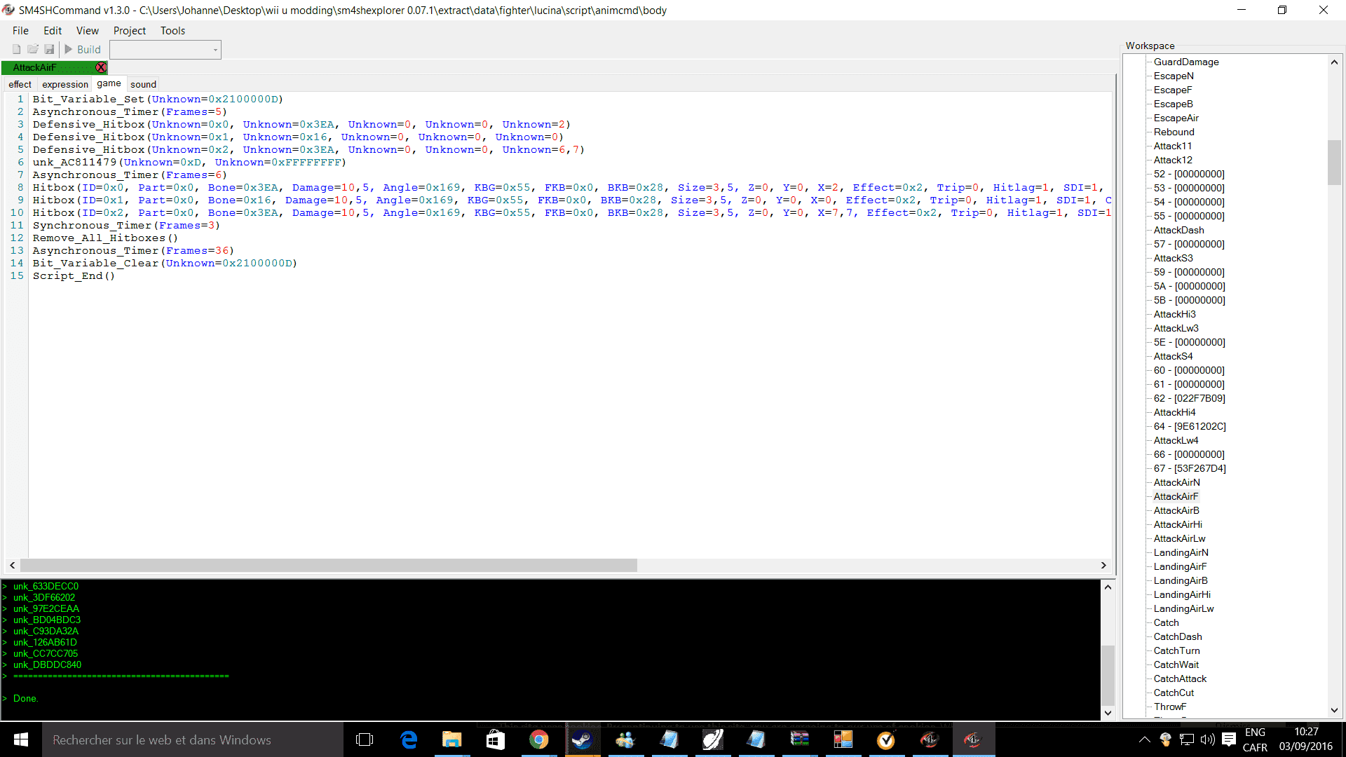The width and height of the screenshot is (1346, 757).
Task: Select AttackLw3 in the Workspace tree
Action: click(1176, 328)
